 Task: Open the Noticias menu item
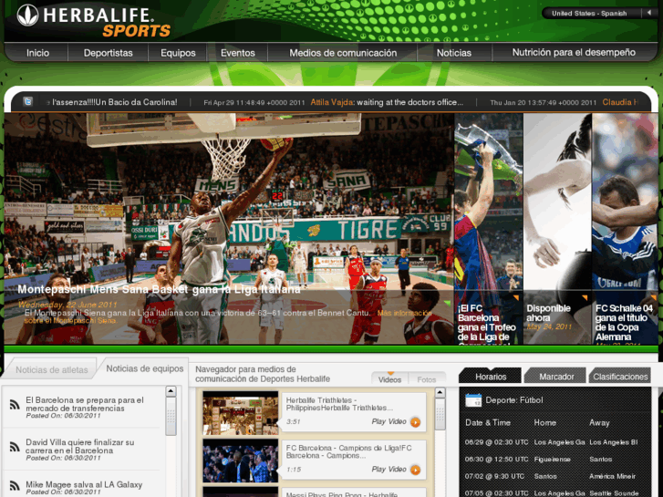[453, 53]
